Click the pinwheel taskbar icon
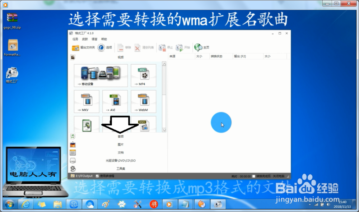 [x=122, y=204]
